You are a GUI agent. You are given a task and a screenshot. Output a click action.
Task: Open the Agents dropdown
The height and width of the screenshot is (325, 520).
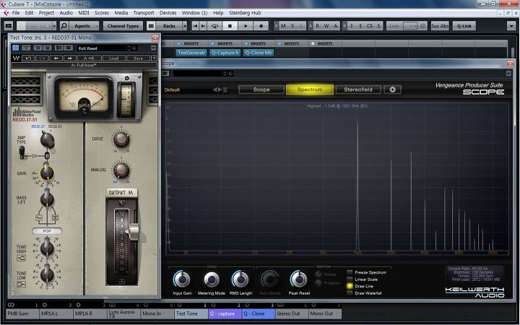coord(84,26)
